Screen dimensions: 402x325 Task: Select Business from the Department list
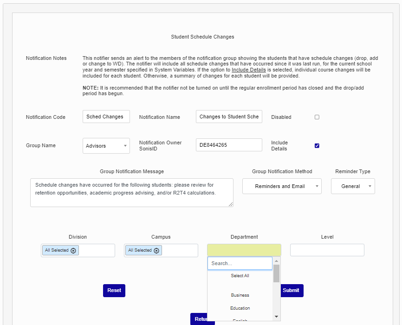click(x=240, y=295)
